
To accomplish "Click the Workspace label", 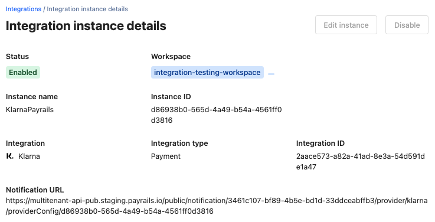I will (x=171, y=57).
